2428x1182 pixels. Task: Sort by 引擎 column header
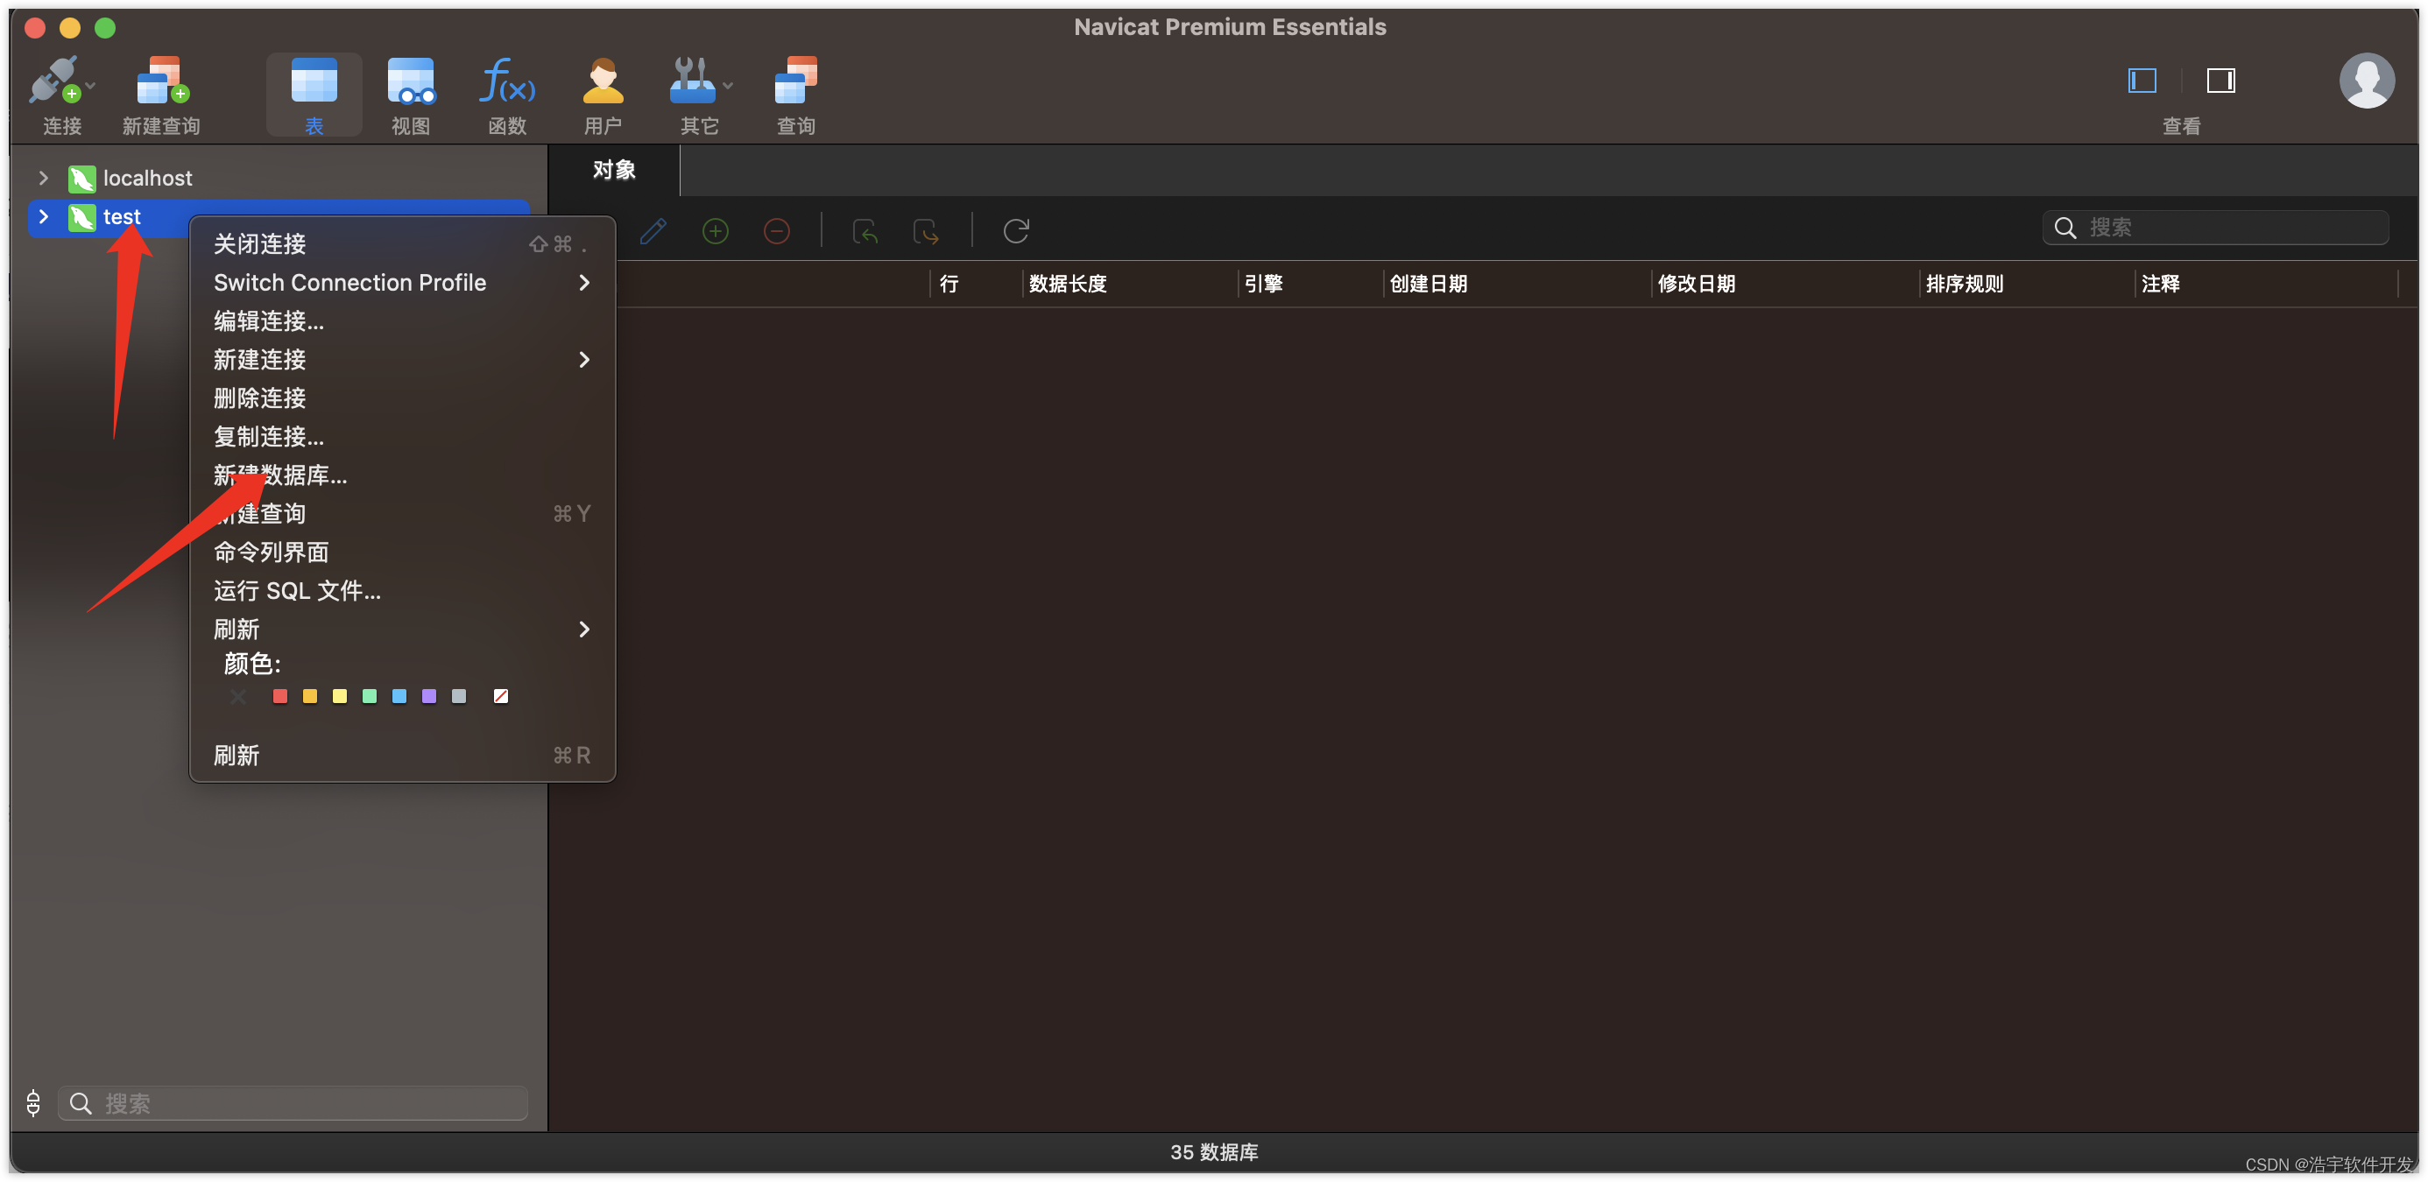coord(1310,284)
